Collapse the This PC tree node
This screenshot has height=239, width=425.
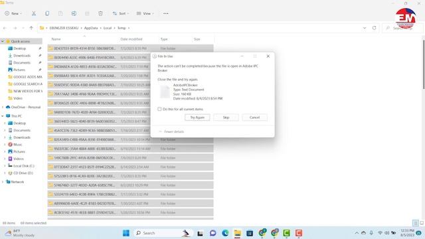click(3, 116)
